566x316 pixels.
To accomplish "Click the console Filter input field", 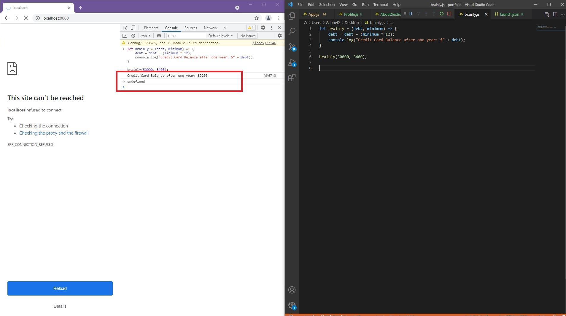I will pos(186,36).
